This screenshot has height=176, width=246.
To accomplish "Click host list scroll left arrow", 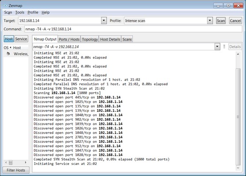I will coord(6,162).
